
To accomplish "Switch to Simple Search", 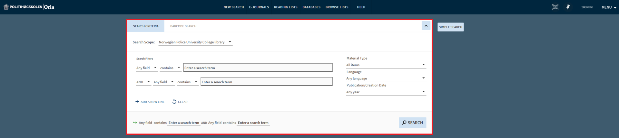I will (450, 27).
